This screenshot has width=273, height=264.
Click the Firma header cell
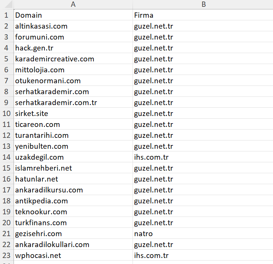203,15
